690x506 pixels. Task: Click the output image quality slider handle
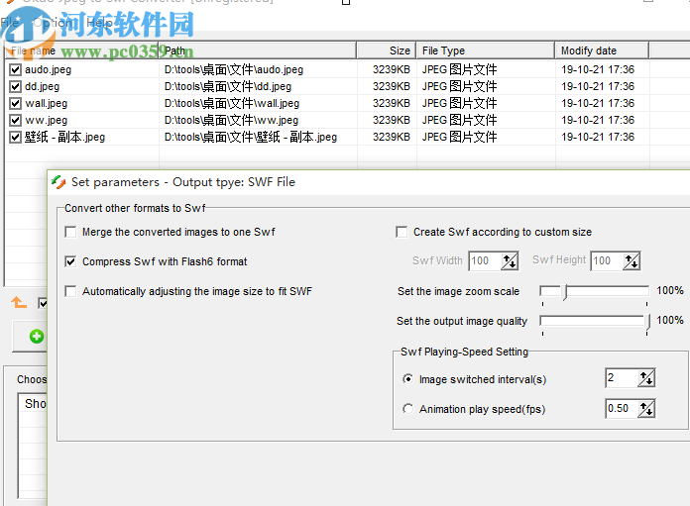click(647, 322)
